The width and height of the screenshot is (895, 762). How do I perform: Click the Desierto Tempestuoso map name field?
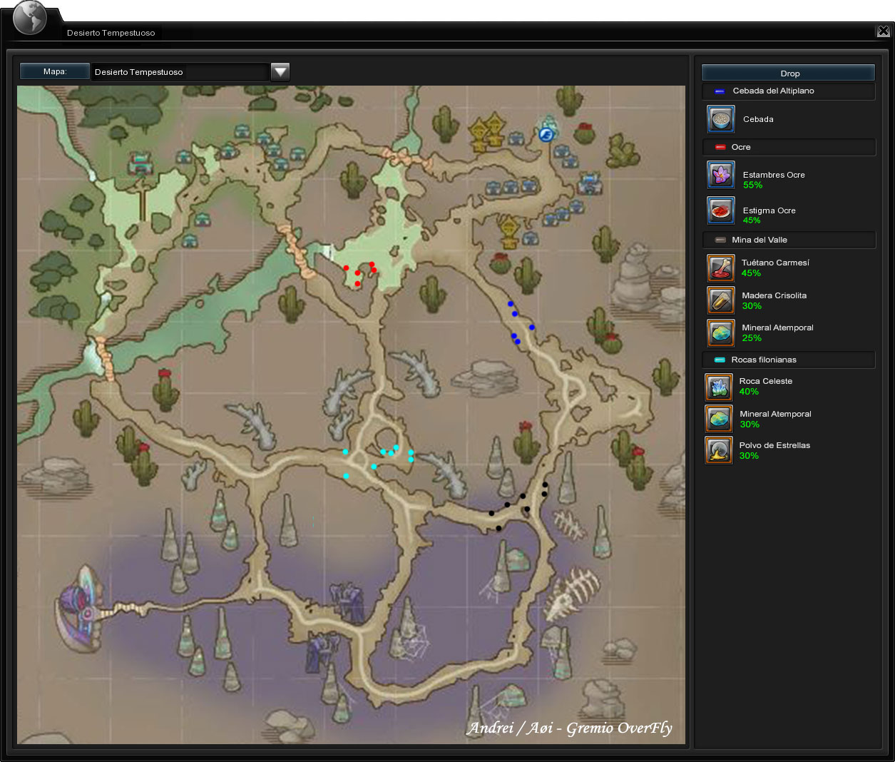[x=180, y=72]
